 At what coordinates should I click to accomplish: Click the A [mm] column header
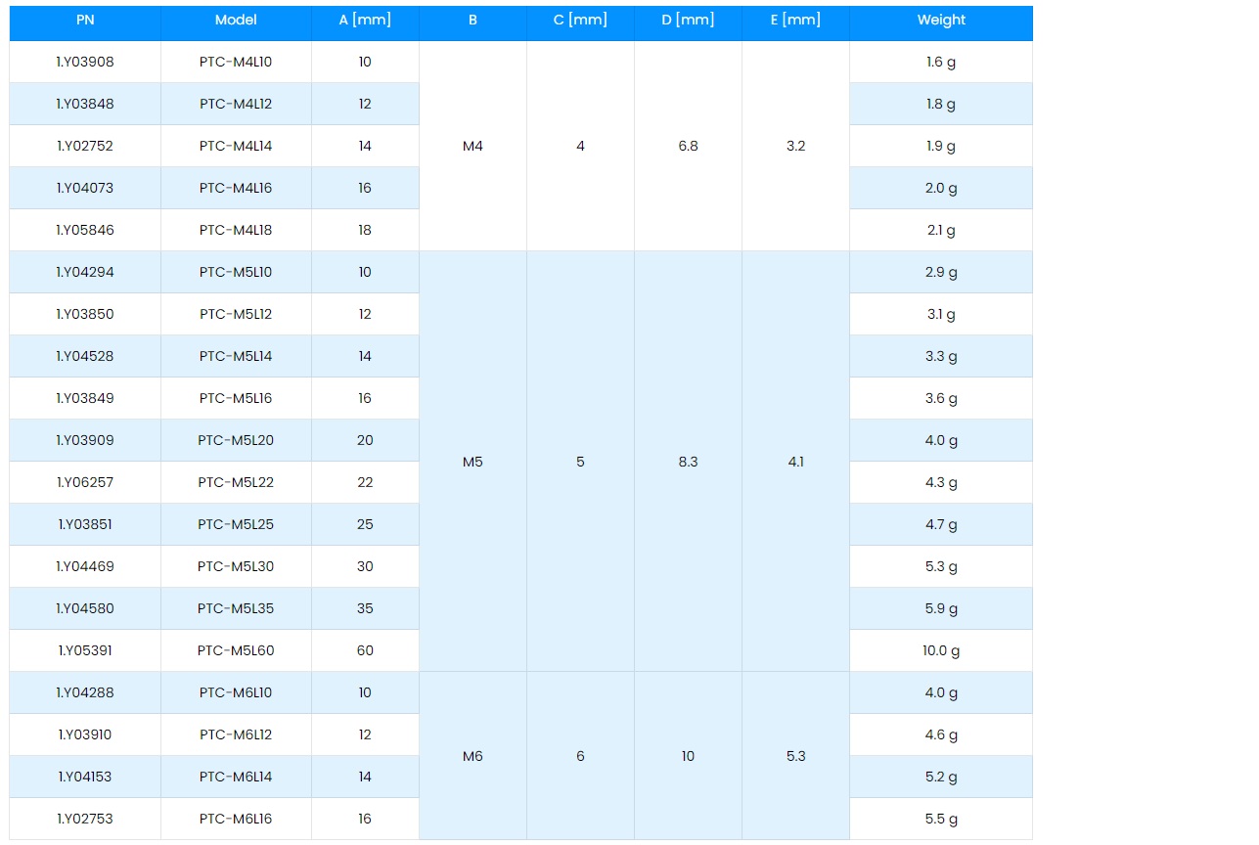tap(365, 21)
